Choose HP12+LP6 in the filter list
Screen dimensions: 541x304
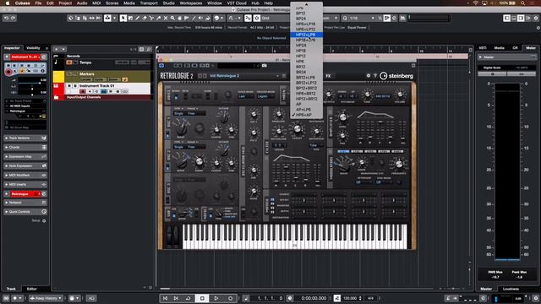[x=306, y=35]
